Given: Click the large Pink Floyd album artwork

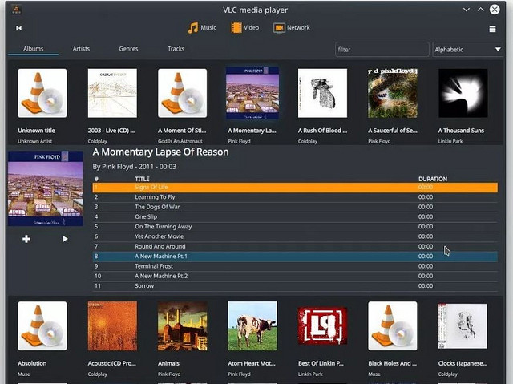Looking at the screenshot, I should 46,188.
